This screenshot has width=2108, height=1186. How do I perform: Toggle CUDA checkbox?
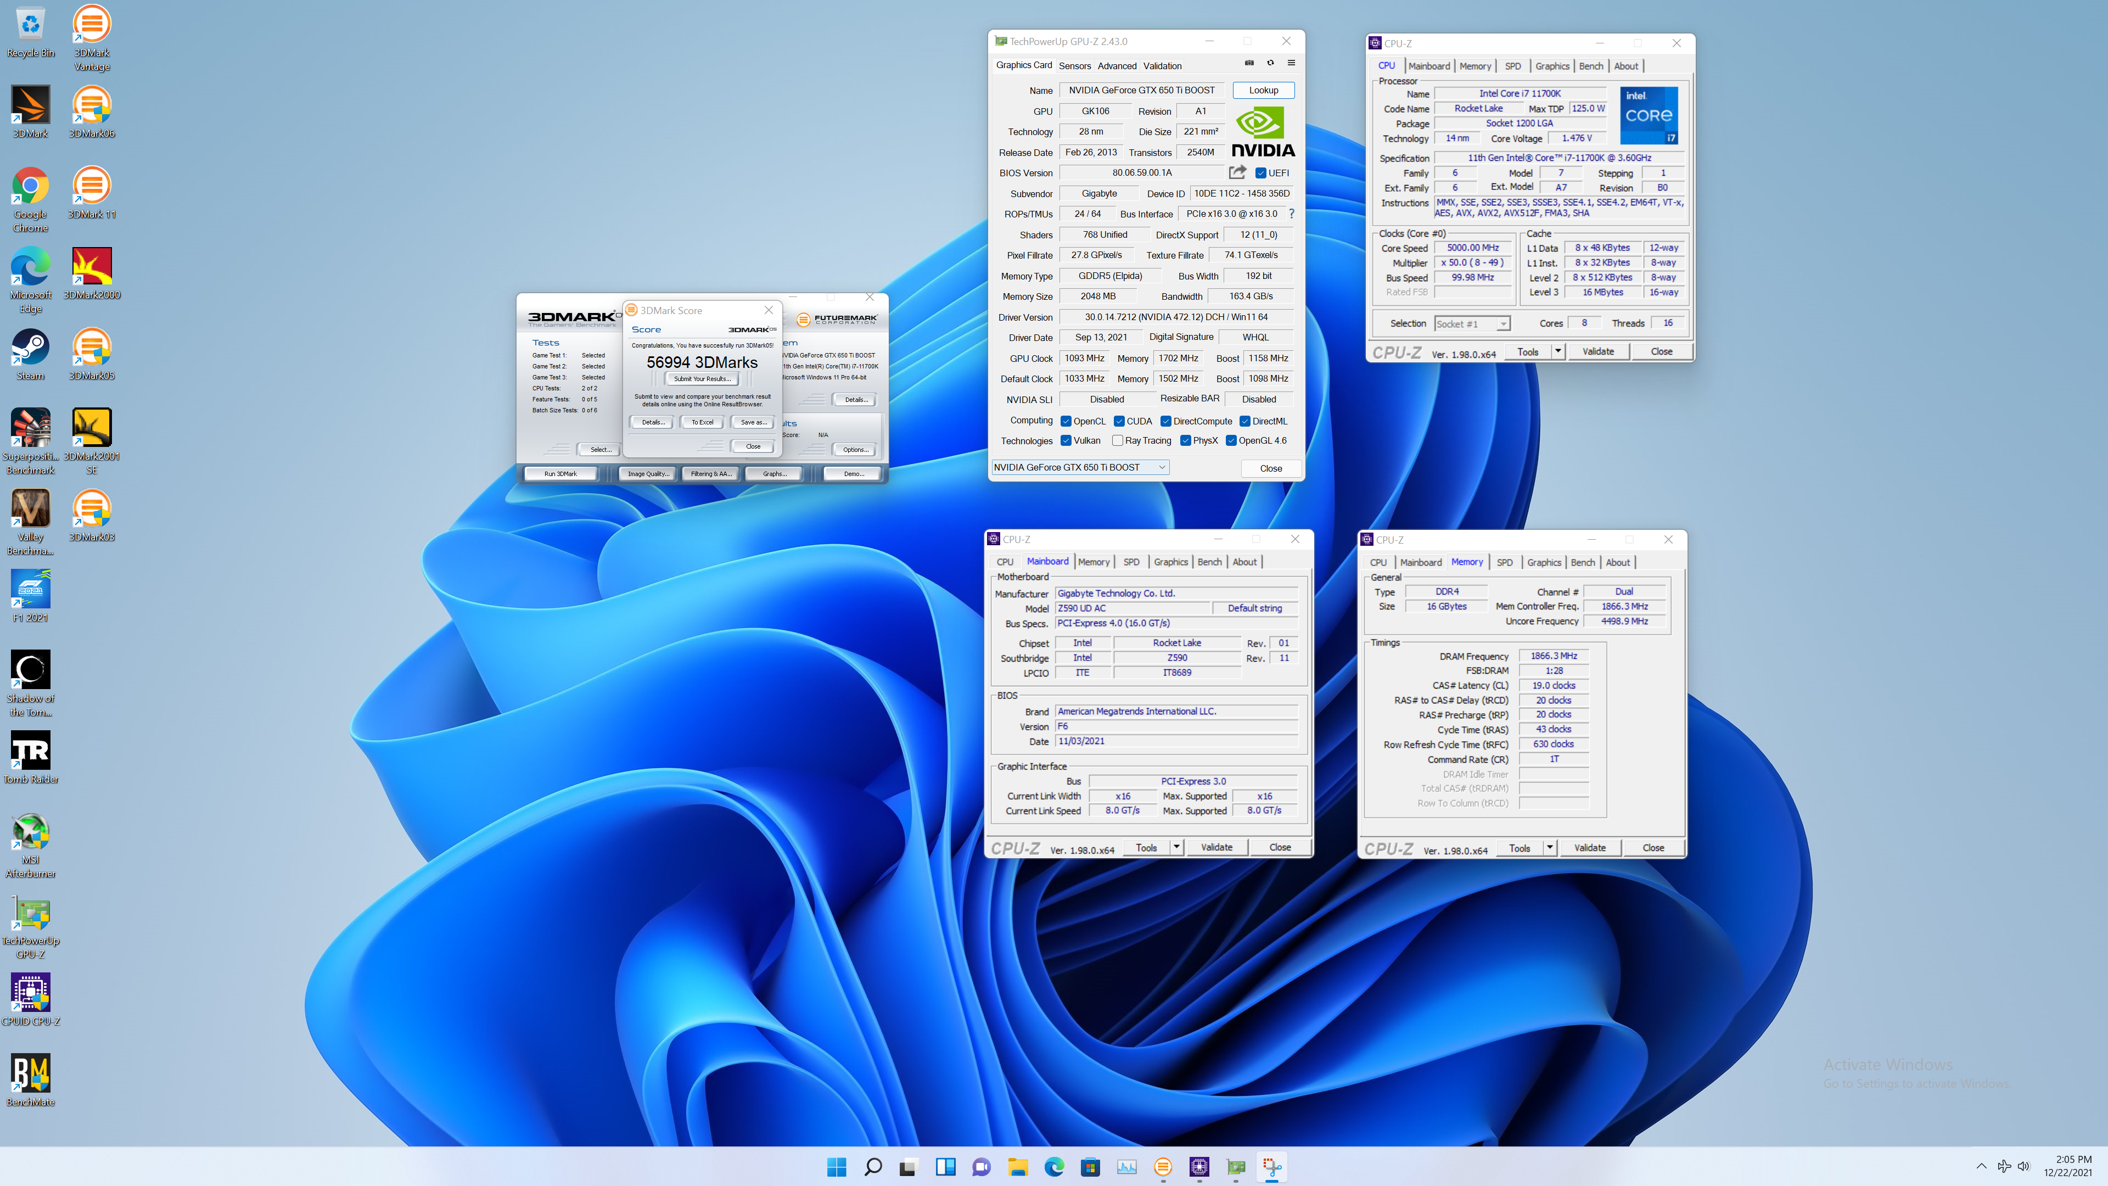click(1119, 421)
